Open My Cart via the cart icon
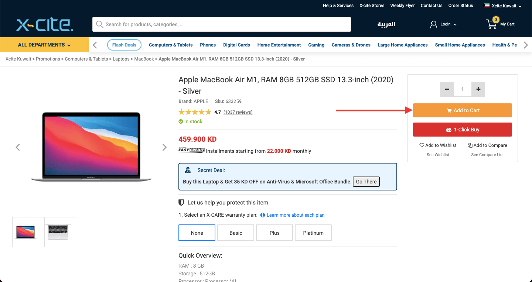 click(491, 24)
